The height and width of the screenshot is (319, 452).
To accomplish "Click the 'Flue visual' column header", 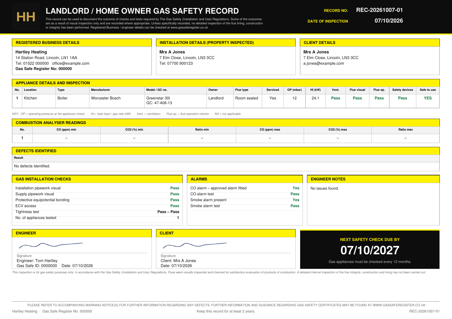I will point(357,90).
